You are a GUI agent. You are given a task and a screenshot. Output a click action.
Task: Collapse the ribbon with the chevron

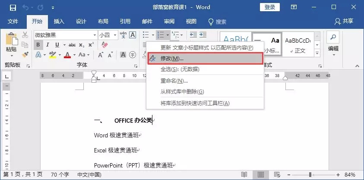point(357,66)
